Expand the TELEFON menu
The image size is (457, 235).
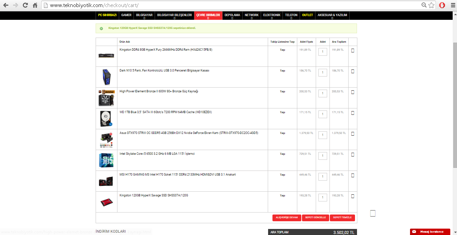291,15
